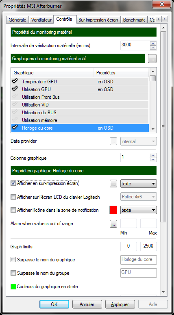Enable the Utilisation Front Bus checkmark

pos(15,97)
